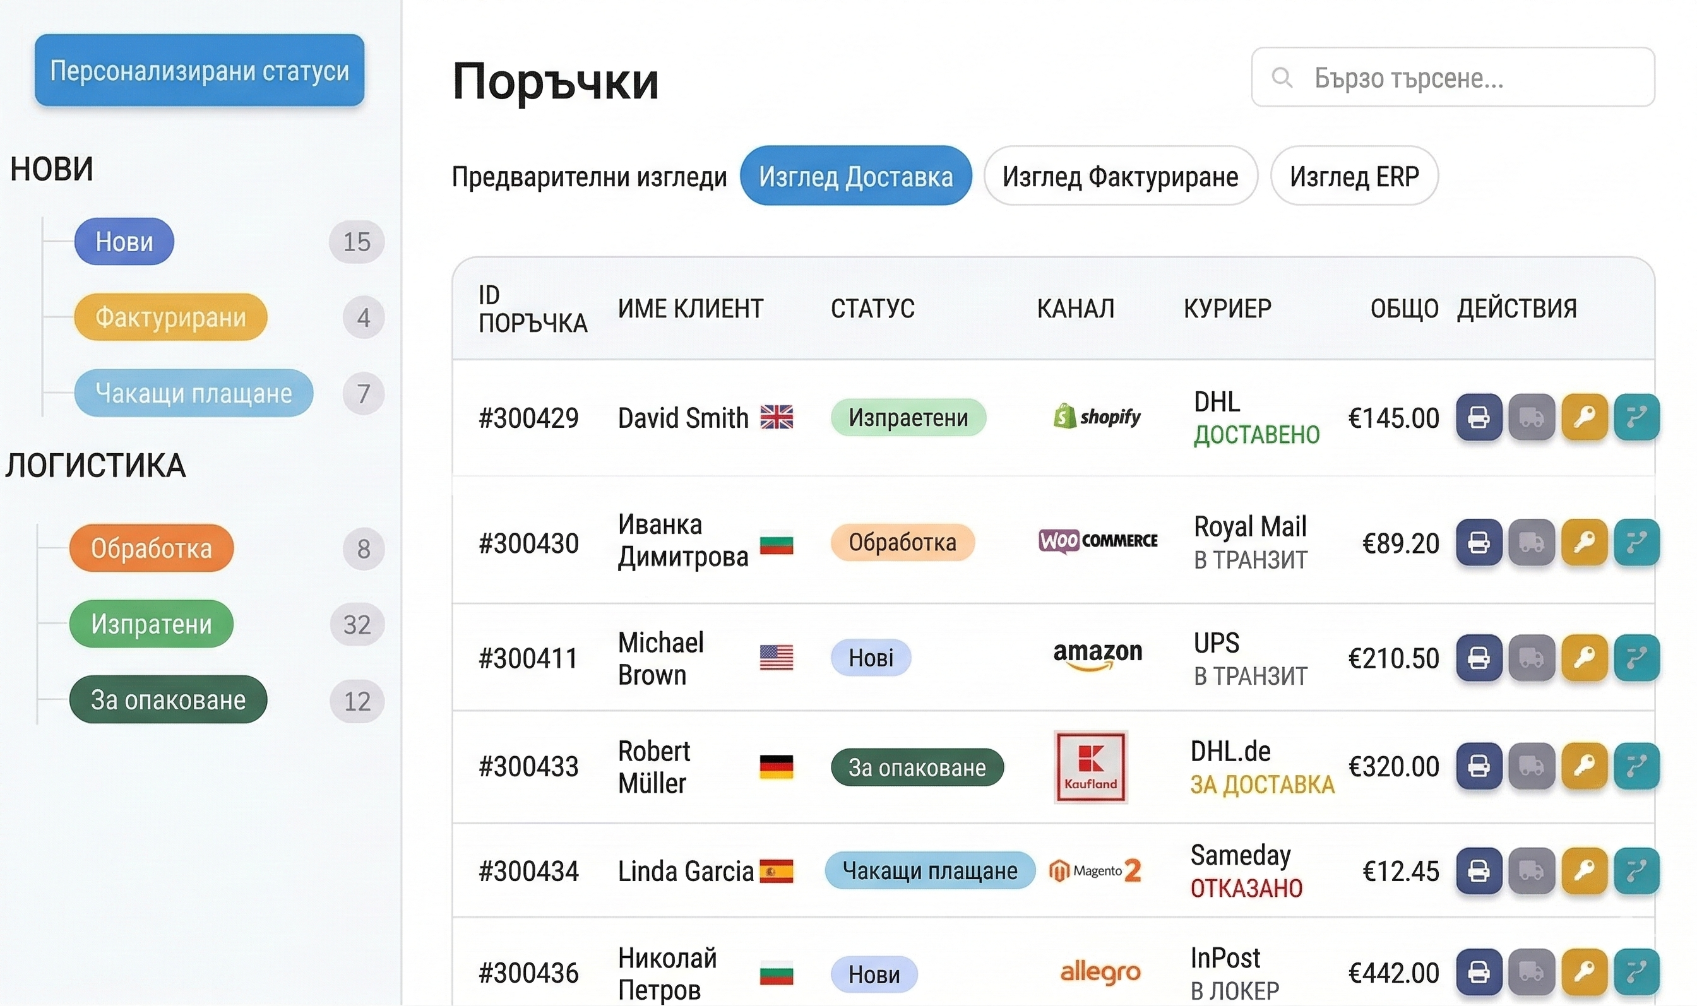
Task: Open the Изглед ERP view
Action: (x=1354, y=176)
